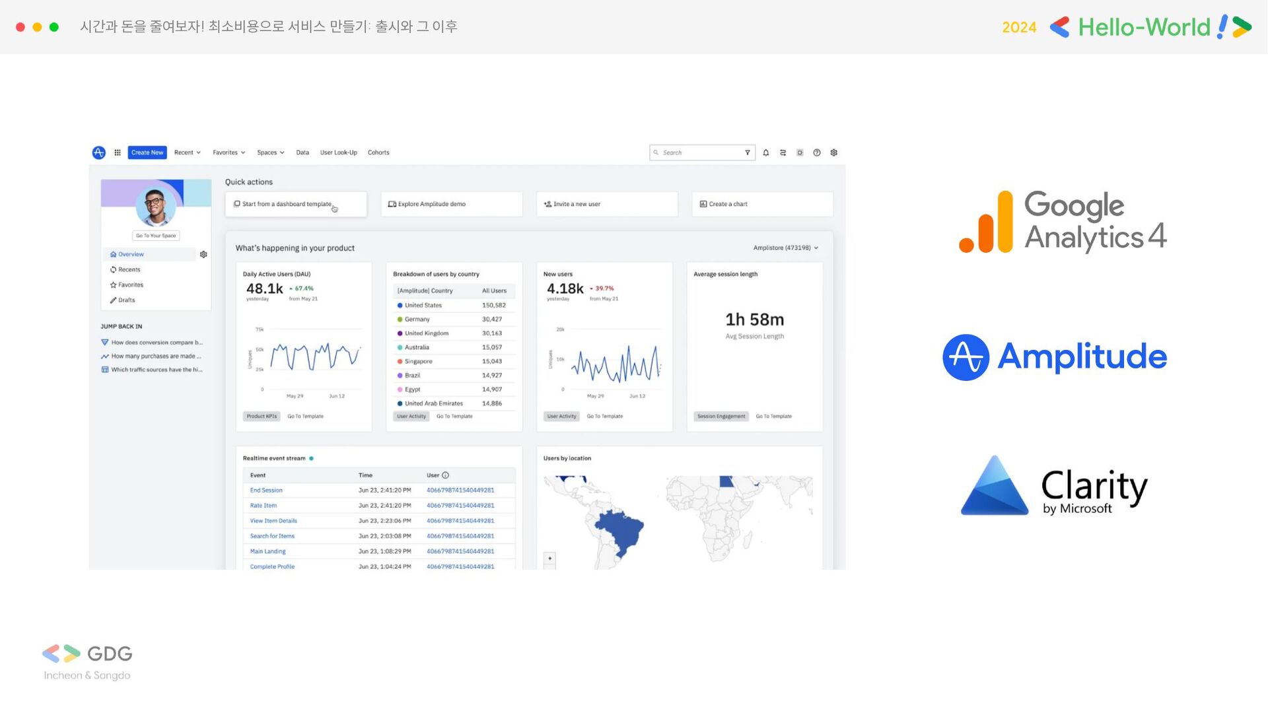
Task: Click the End Session event link
Action: pos(266,491)
